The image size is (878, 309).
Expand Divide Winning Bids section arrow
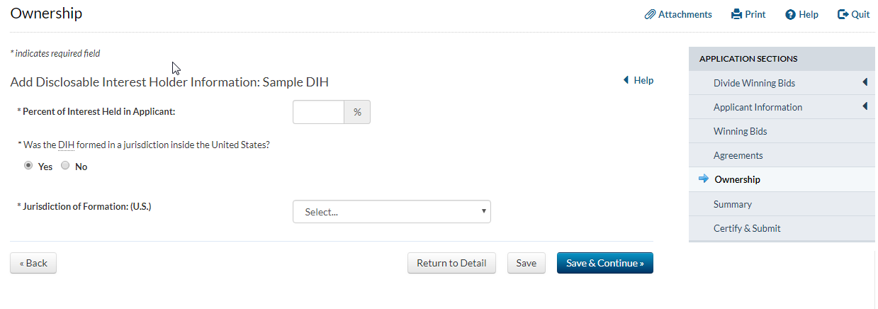[865, 83]
